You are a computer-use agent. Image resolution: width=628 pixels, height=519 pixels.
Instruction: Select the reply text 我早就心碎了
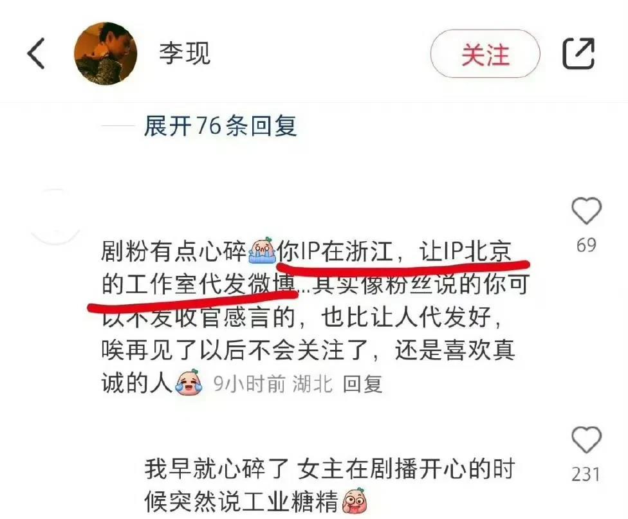pos(216,469)
